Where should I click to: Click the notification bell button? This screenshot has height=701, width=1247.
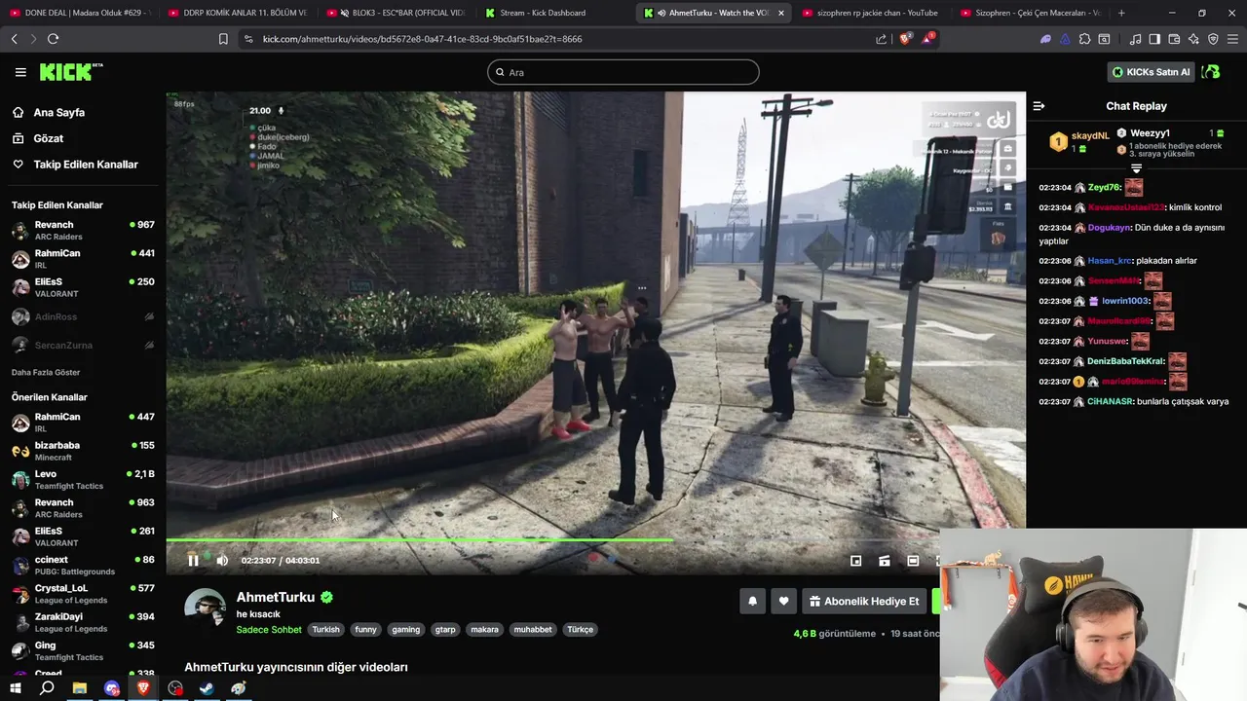[x=752, y=602]
